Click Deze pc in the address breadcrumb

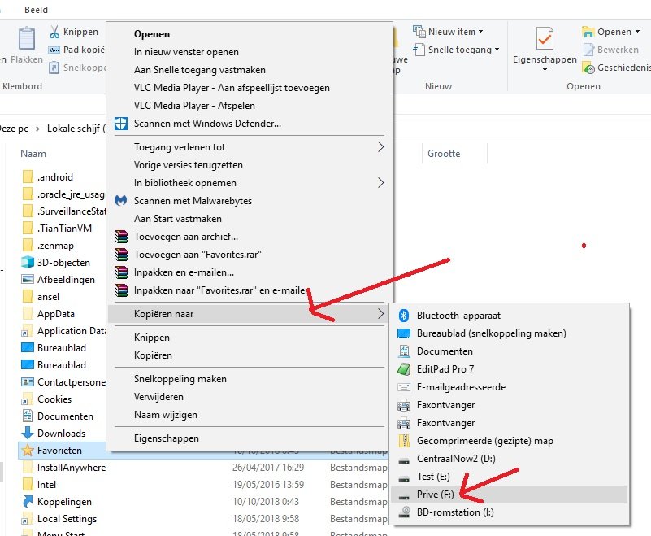tap(14, 129)
